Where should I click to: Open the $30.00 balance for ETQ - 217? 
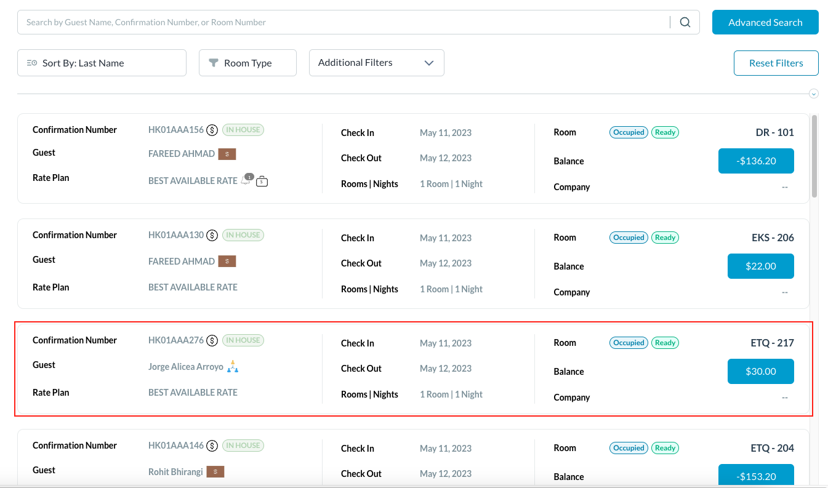pos(760,372)
